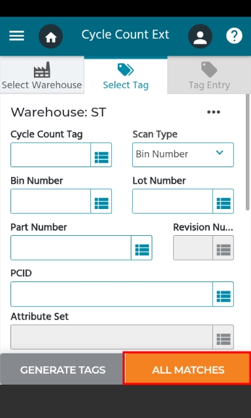Click the Revision Number field
Screen dimensions: 251x418
point(193,248)
